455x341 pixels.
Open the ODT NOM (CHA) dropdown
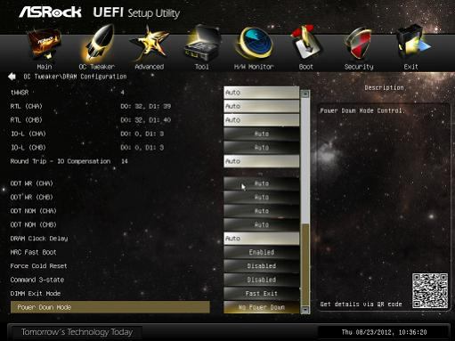[262, 211]
